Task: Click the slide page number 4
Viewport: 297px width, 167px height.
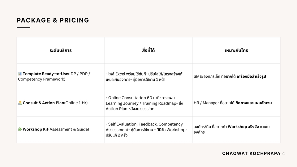Action: 284,153
